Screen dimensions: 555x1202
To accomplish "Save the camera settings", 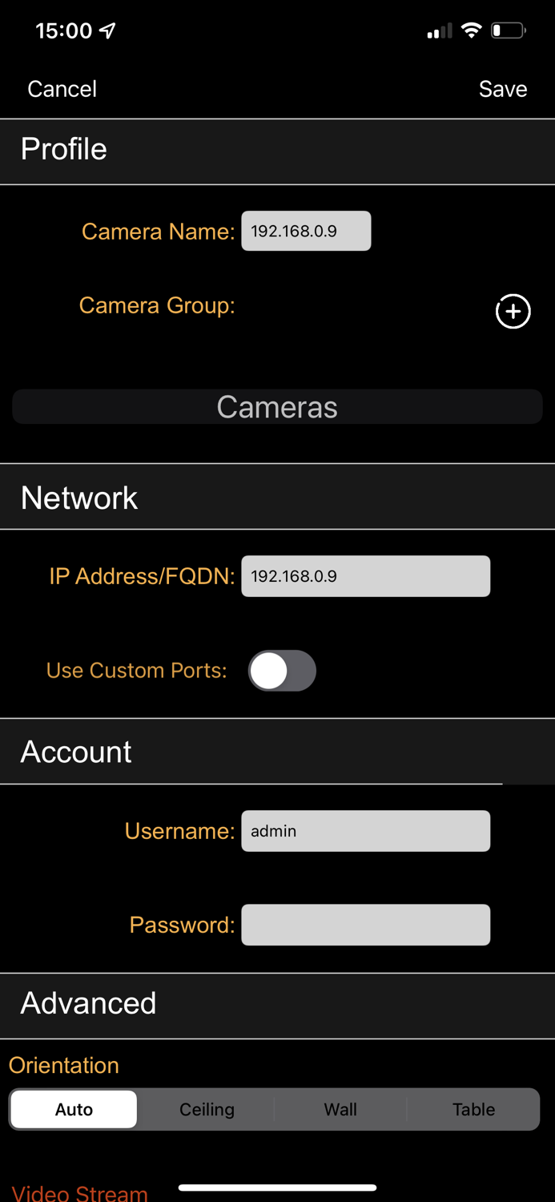I will (x=503, y=89).
